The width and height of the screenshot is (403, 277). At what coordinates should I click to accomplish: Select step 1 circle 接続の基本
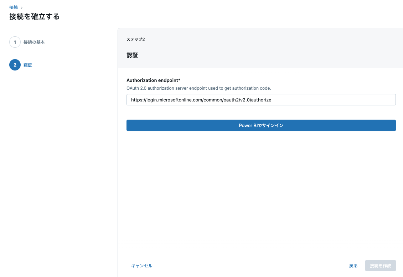pos(15,42)
